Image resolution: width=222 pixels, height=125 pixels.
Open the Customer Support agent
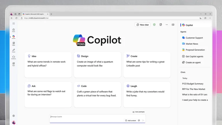(194, 38)
